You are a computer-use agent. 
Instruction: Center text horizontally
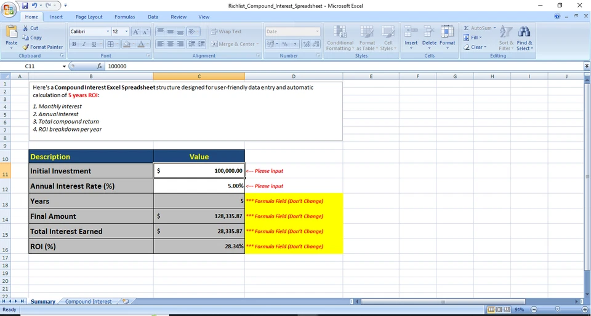click(171, 44)
